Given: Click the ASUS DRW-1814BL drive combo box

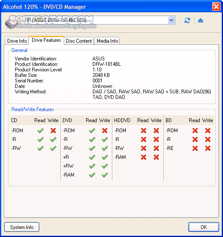Looking at the screenshot, I should tap(100, 20).
